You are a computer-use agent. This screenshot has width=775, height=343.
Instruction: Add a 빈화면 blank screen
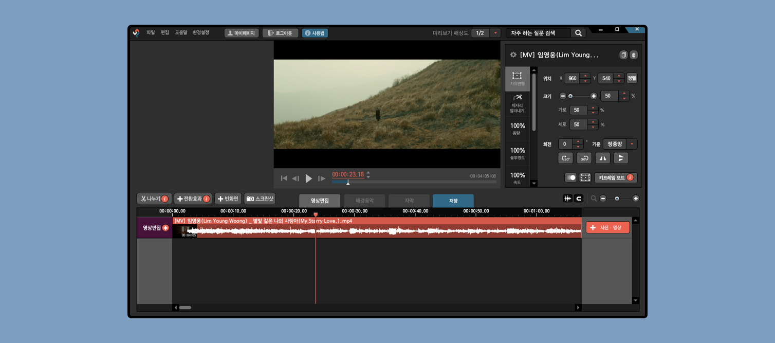tap(228, 198)
